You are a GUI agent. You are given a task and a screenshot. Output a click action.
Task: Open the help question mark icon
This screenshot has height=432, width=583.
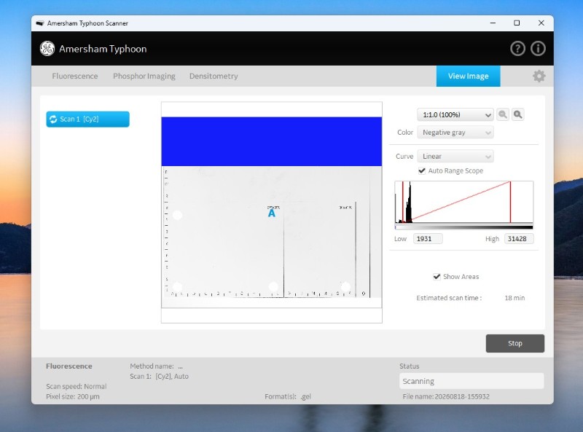517,49
